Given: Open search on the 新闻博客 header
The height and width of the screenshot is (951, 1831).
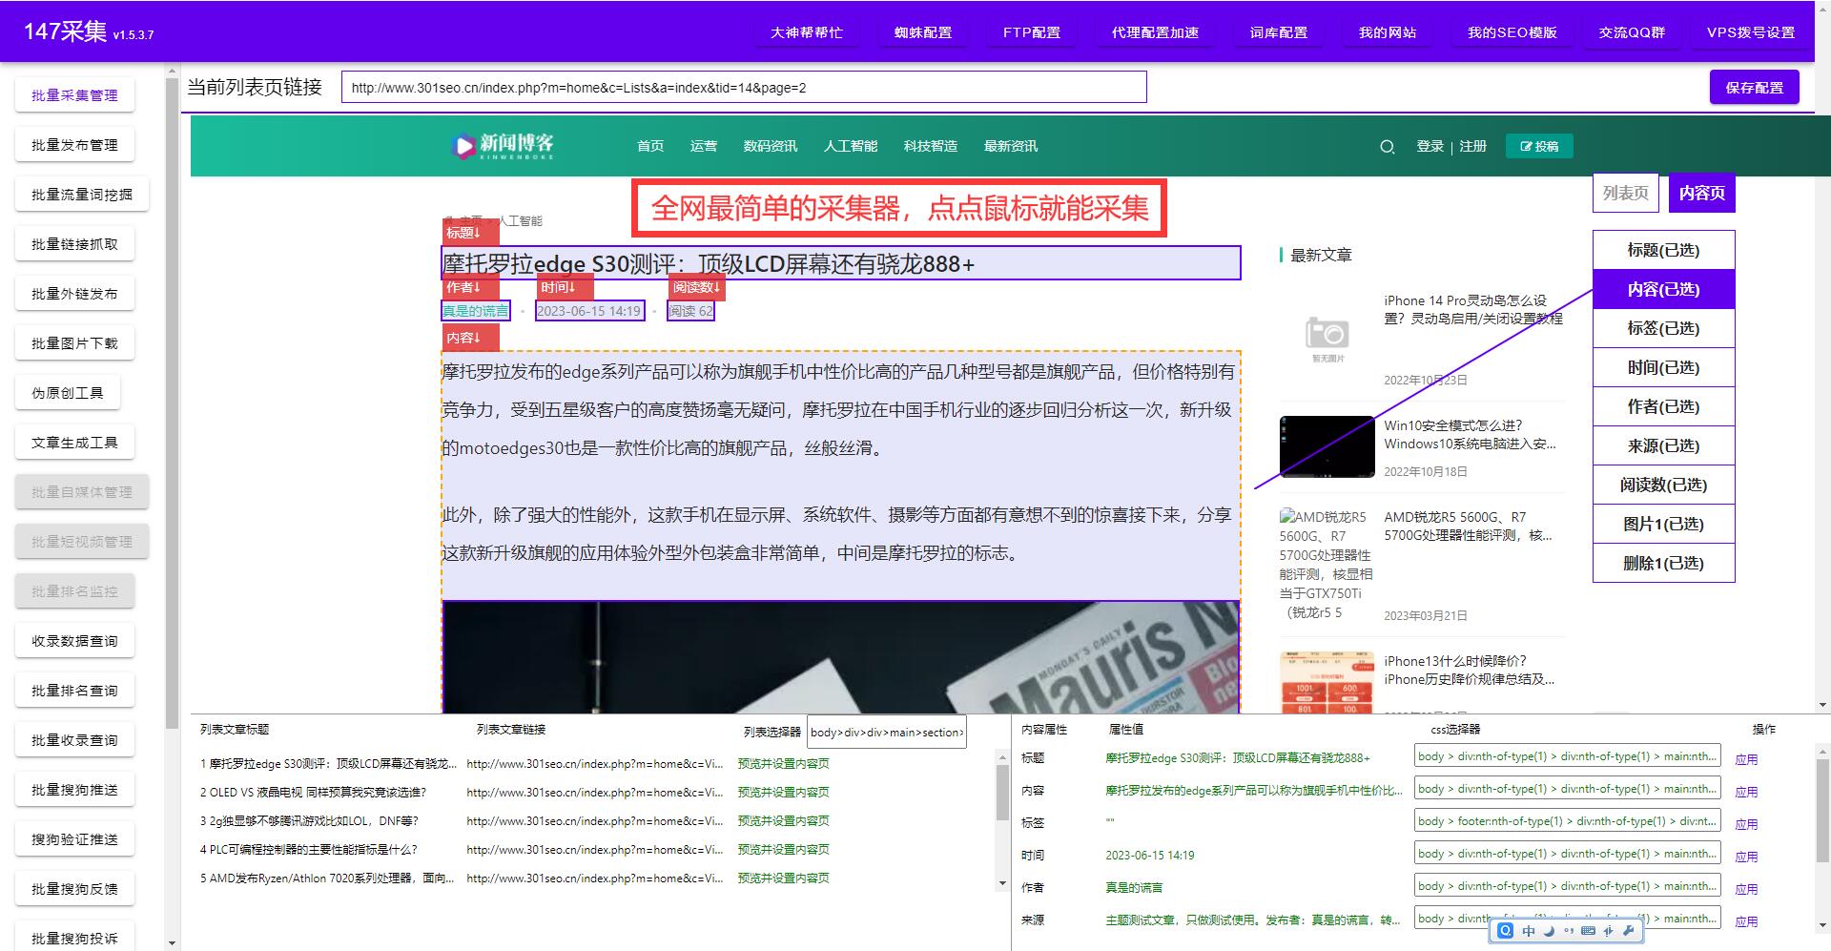Looking at the screenshot, I should pos(1387,147).
